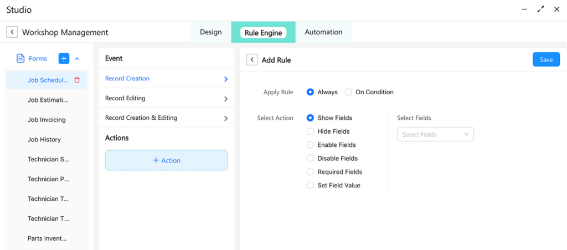Expand Record Creation & Editing chevron
Viewport: 567px width, 250px height.
225,118
